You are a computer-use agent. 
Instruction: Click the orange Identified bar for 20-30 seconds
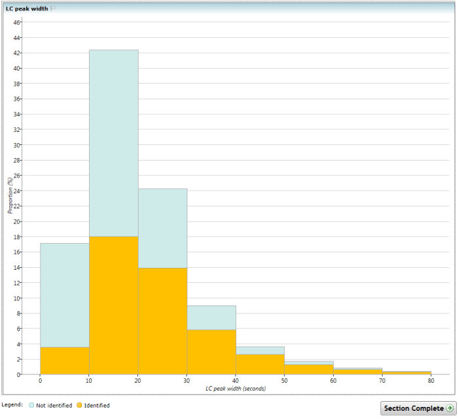point(163,321)
